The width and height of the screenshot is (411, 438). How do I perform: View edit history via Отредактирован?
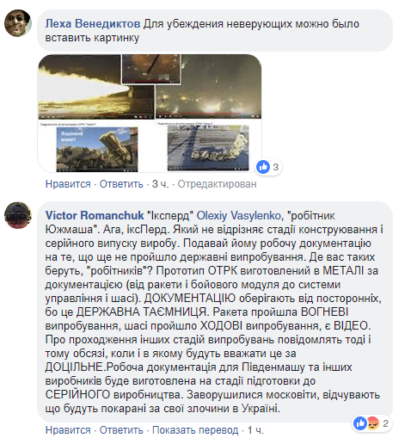(217, 184)
